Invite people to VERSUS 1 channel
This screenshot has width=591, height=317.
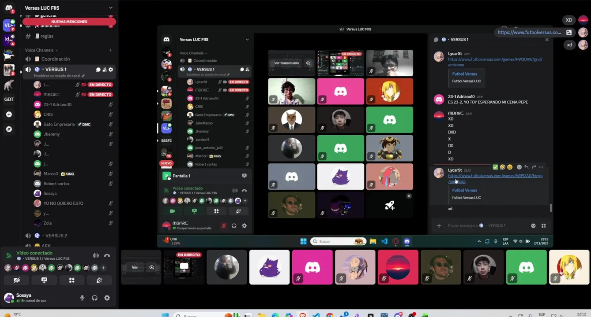pyautogui.click(x=105, y=70)
